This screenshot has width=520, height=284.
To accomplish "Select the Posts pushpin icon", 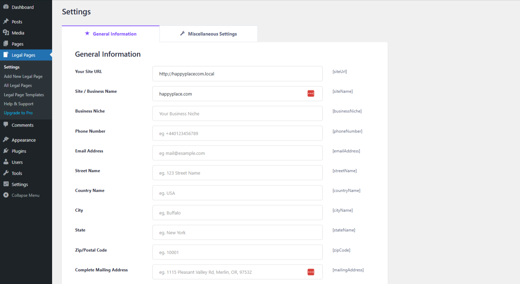I will coord(6,21).
